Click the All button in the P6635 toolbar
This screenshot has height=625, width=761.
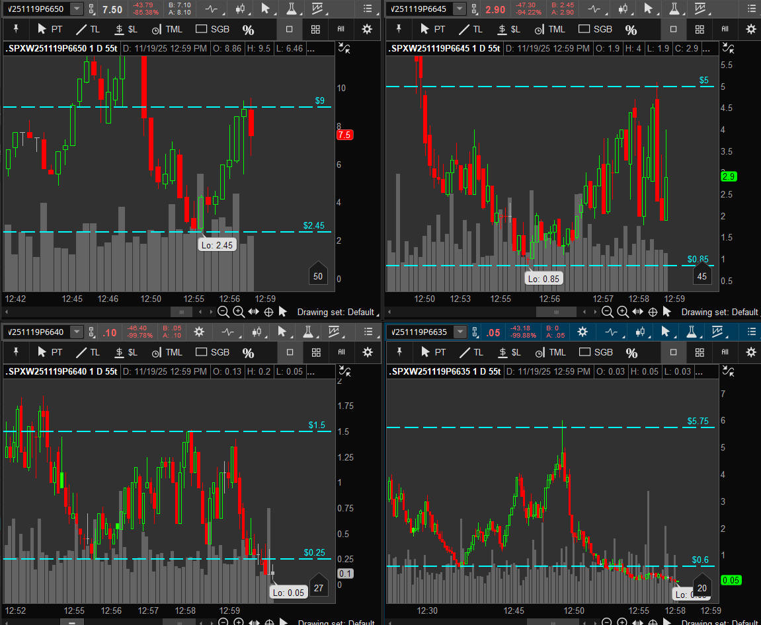coord(725,352)
